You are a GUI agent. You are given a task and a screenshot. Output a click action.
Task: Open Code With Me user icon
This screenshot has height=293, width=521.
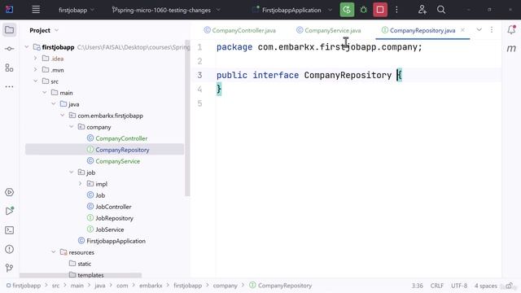click(422, 10)
